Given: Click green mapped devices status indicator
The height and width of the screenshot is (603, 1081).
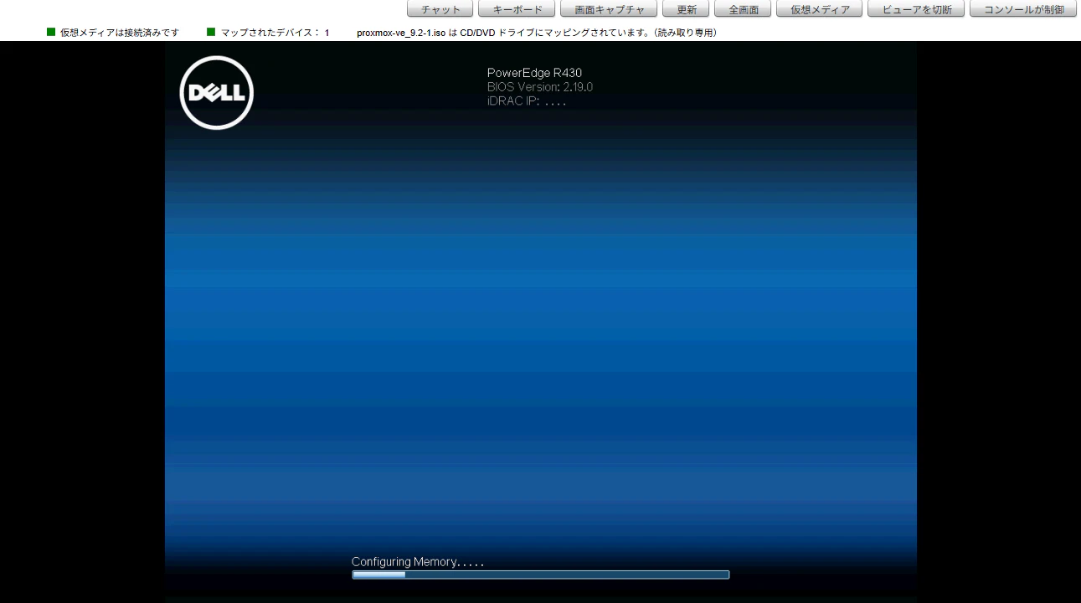Looking at the screenshot, I should point(211,32).
